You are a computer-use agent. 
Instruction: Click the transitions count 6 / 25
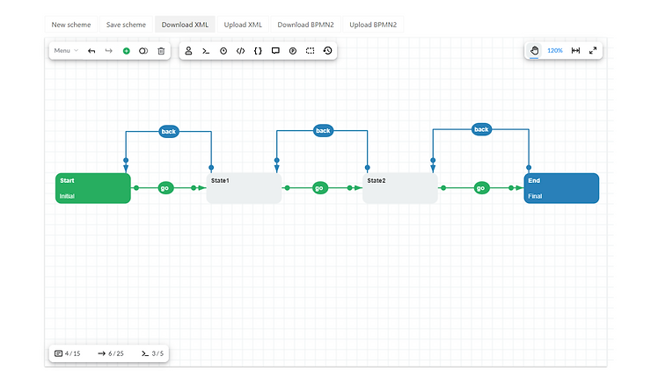click(x=116, y=353)
